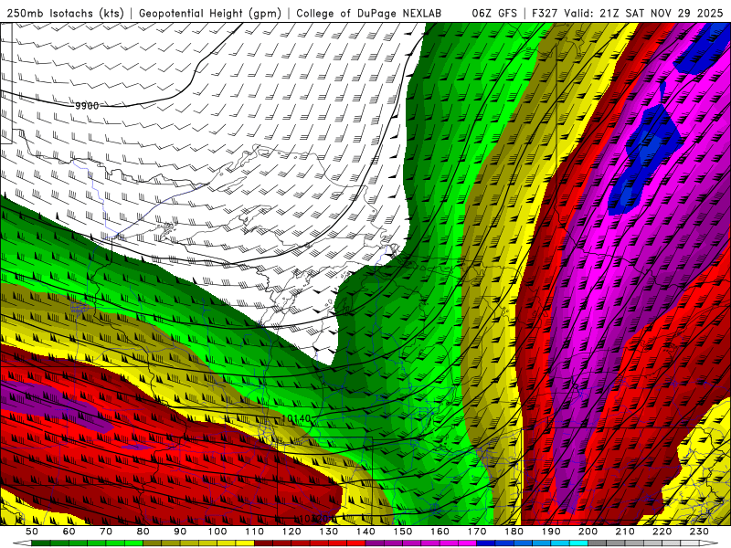731x548 pixels.
Task: Click the darkest green segment of the color bar
Action: [x=41, y=543]
